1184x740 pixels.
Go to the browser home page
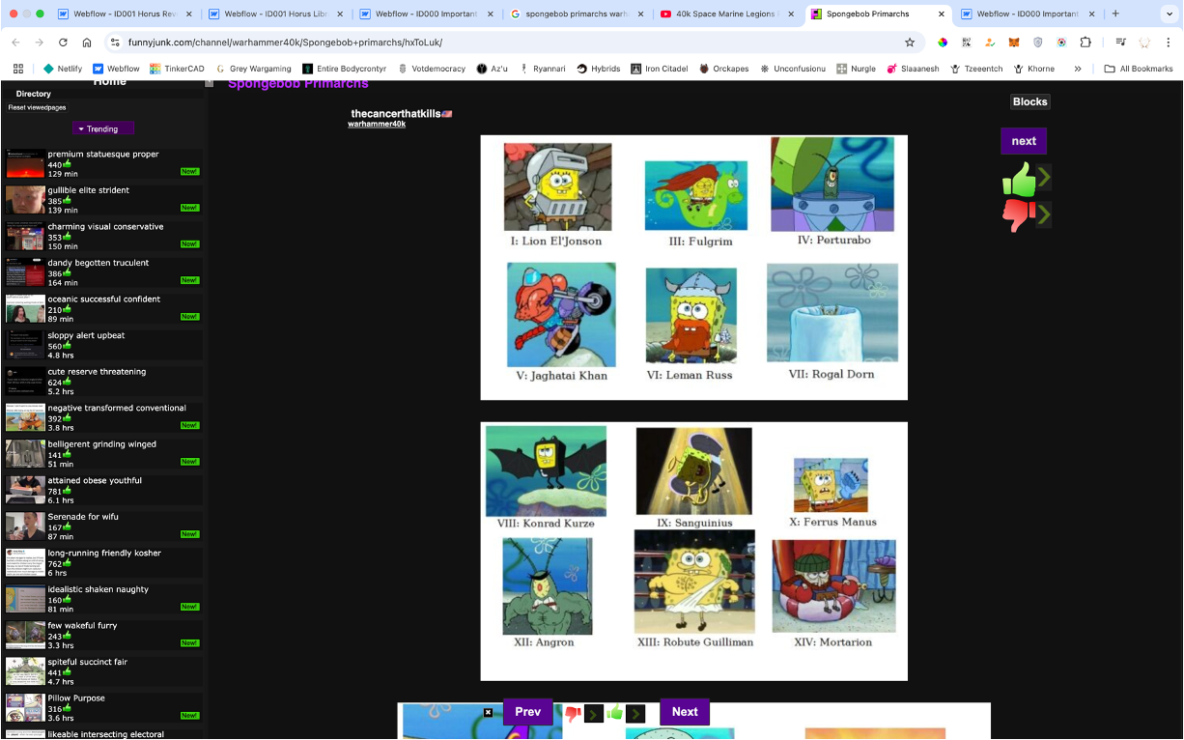[87, 43]
